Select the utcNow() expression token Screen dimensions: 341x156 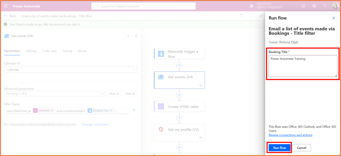coord(43,111)
